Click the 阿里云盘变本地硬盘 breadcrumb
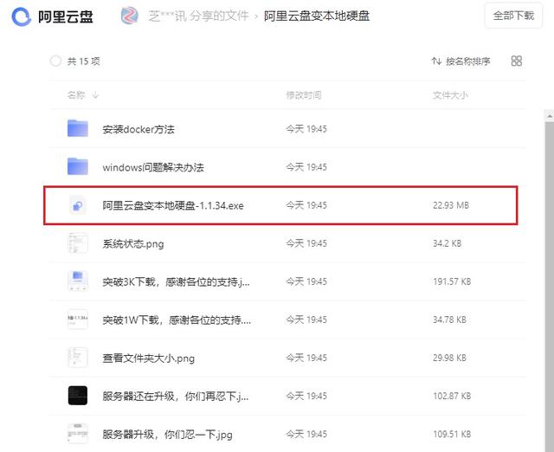Image resolution: width=554 pixels, height=452 pixels. tap(317, 16)
